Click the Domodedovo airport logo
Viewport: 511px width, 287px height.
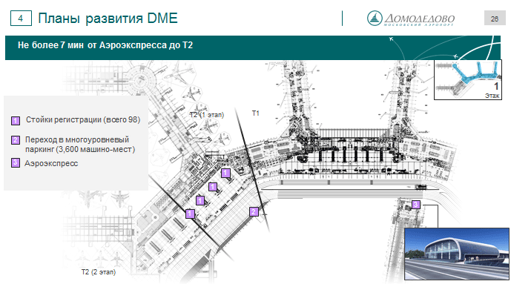click(x=411, y=19)
